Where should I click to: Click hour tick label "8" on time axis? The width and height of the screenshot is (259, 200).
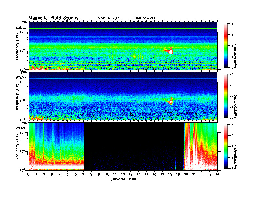(x=91, y=175)
